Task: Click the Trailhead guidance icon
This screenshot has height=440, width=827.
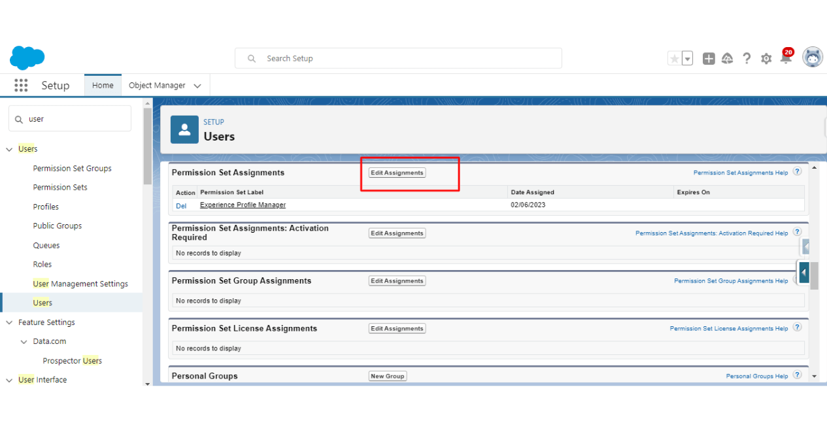Action: (728, 59)
